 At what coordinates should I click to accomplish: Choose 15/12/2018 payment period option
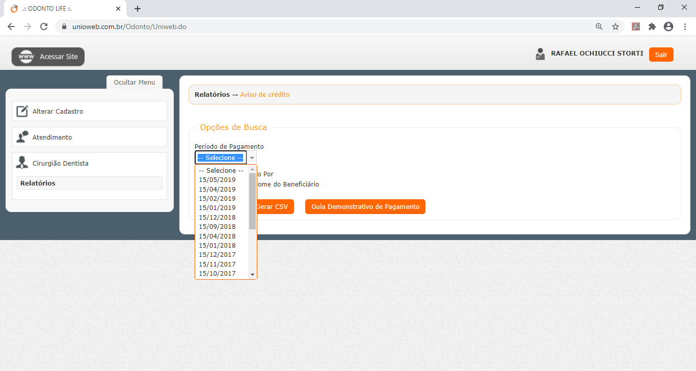point(217,217)
